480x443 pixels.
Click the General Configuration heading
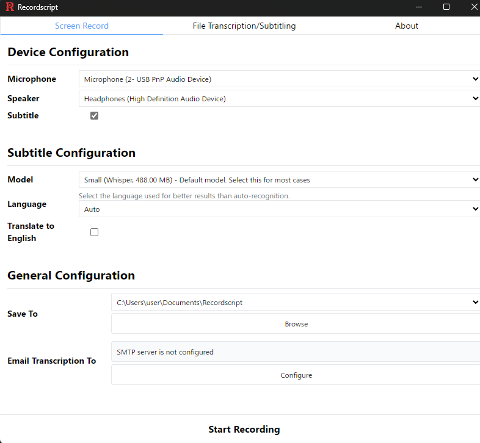tap(71, 275)
